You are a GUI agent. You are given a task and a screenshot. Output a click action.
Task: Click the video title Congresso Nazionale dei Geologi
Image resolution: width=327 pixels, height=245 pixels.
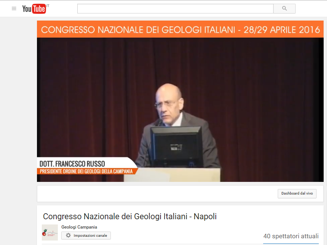130,217
